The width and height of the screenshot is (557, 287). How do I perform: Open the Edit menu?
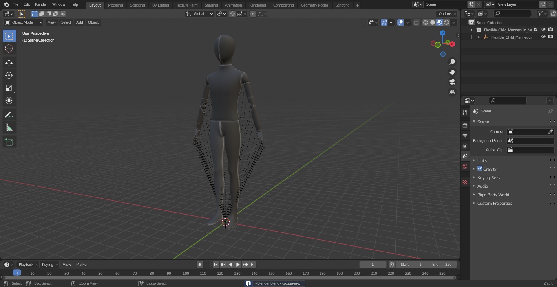[27, 4]
